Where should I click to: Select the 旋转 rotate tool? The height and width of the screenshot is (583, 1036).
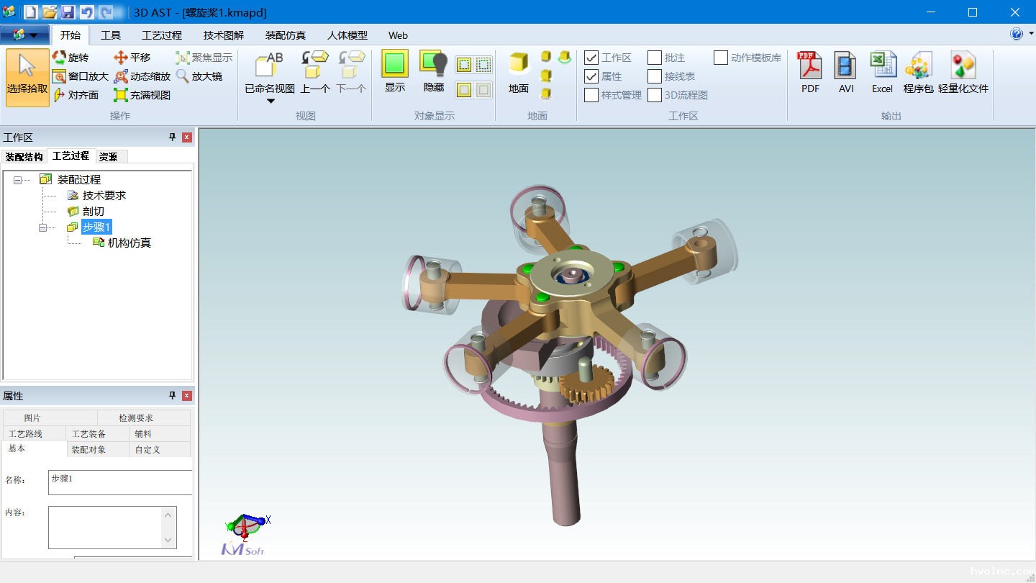[71, 58]
